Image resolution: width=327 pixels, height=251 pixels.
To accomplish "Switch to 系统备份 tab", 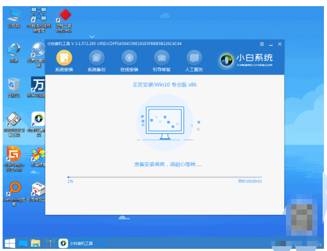I will 96,61.
